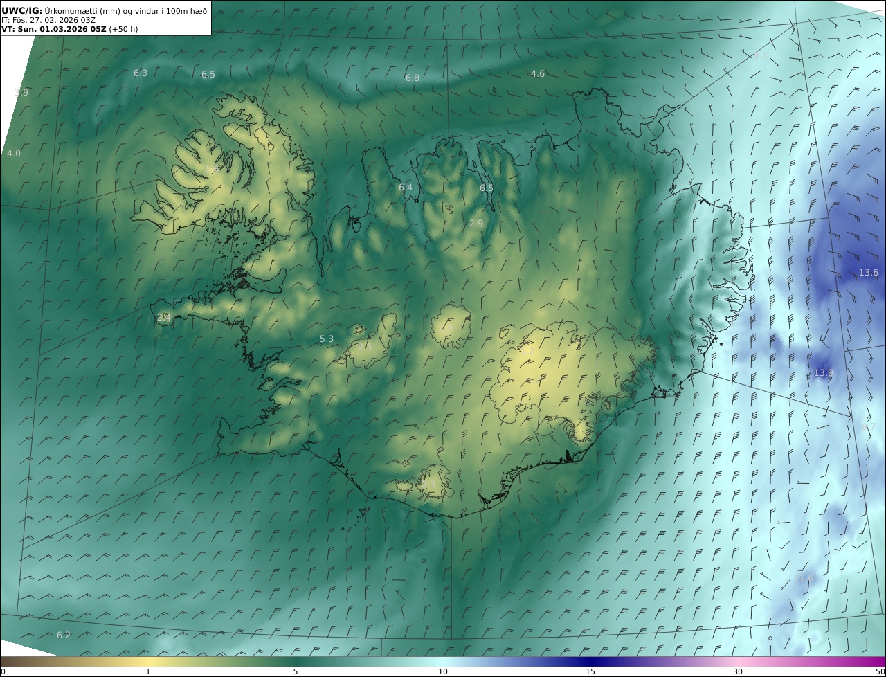Select the "6.4" map value
Screen dimensions: 886x677
[406, 188]
